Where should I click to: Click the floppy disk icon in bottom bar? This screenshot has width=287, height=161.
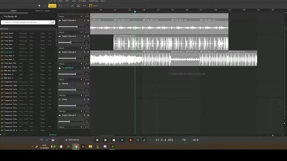coord(53,140)
